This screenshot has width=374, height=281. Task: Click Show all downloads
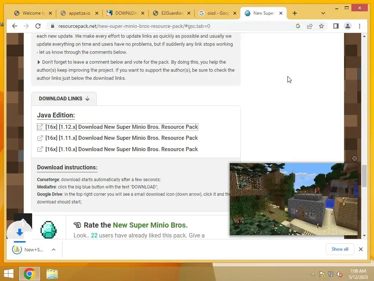[340, 249]
